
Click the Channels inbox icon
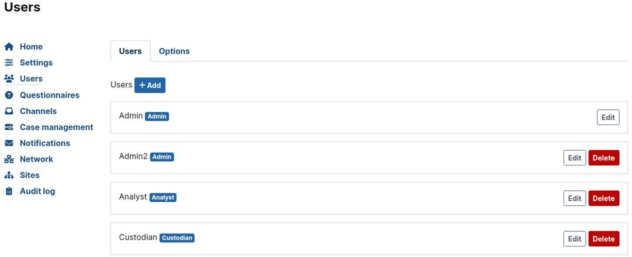point(9,111)
